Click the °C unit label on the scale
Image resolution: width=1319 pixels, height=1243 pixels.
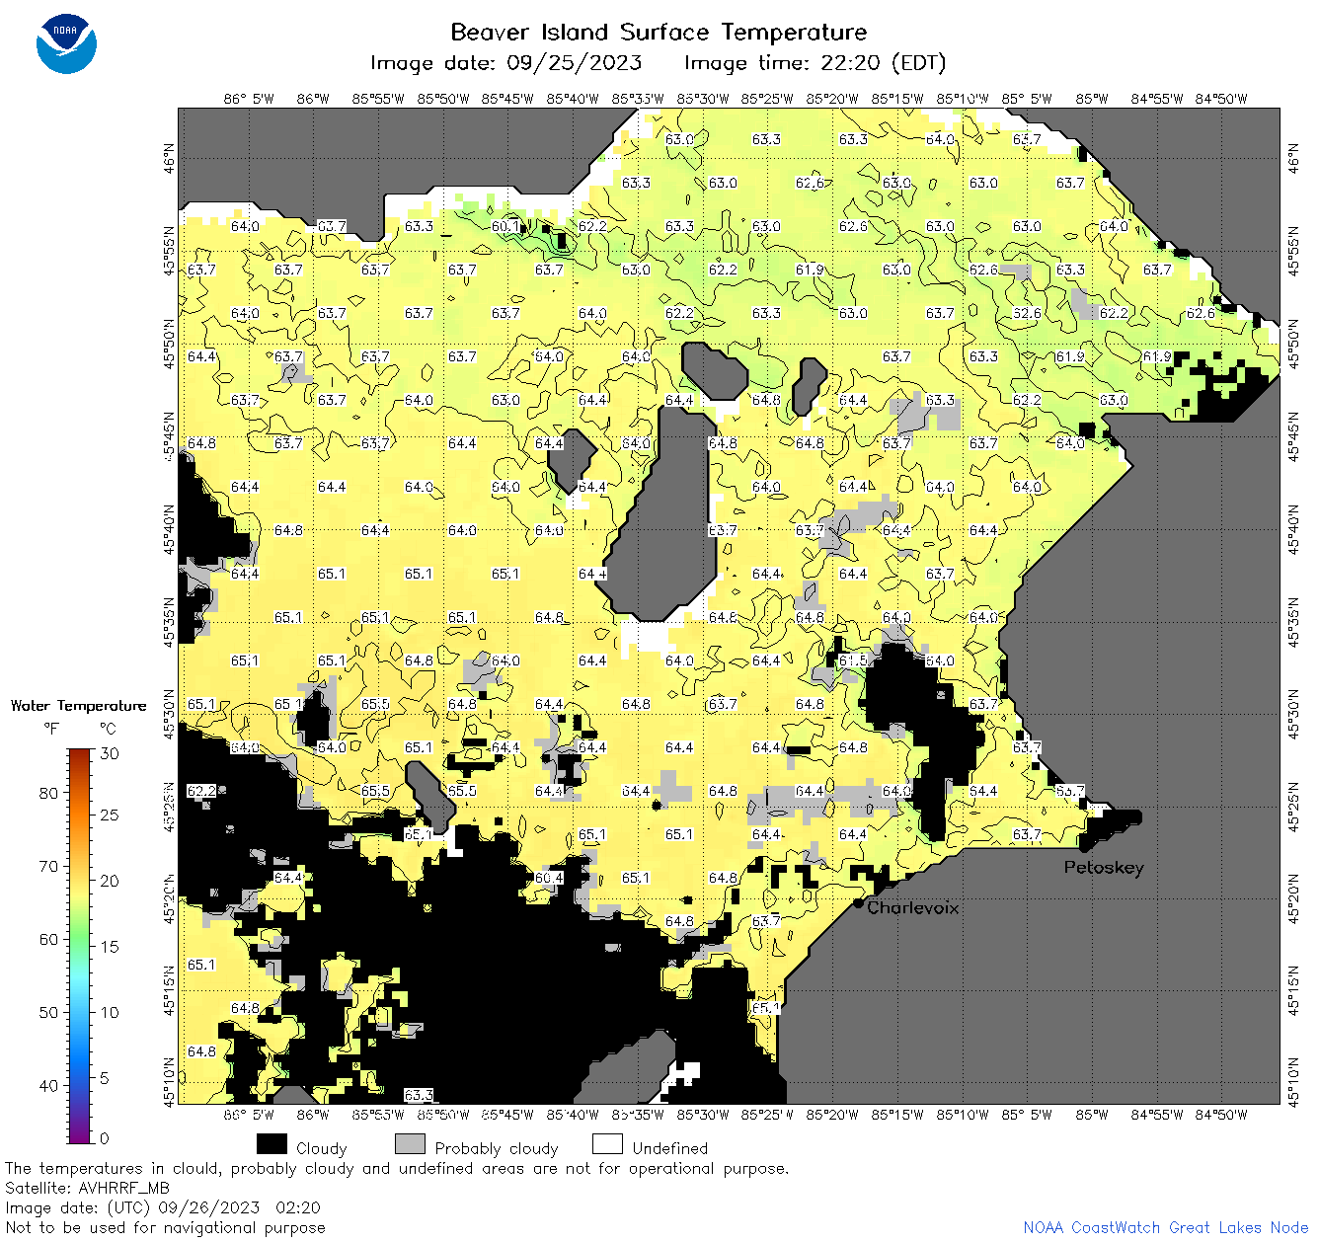pyautogui.click(x=108, y=729)
